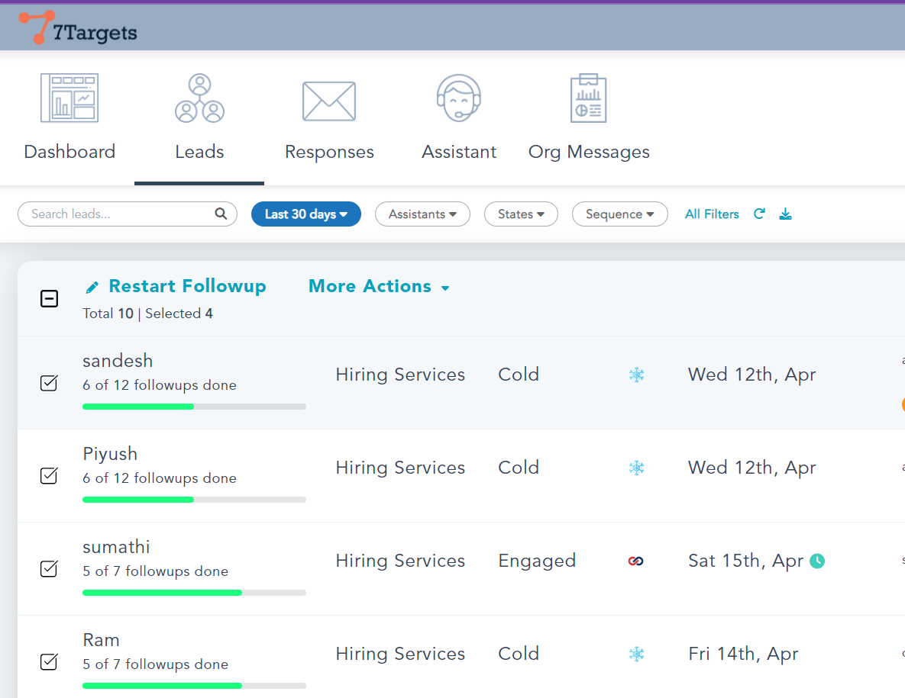Click the search magnifier icon

click(221, 214)
